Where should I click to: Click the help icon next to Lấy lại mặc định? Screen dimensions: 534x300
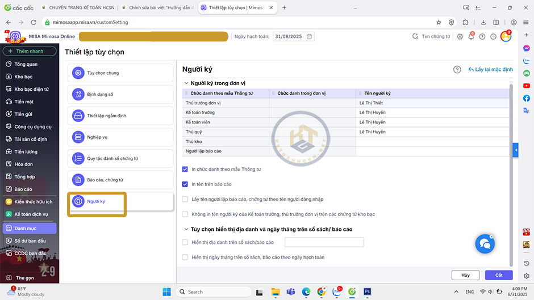tap(457, 69)
